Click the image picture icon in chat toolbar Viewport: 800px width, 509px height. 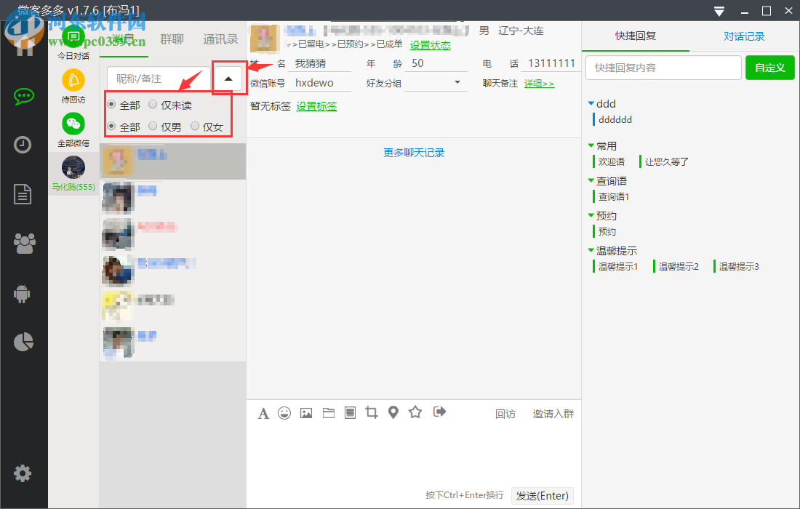click(x=306, y=412)
